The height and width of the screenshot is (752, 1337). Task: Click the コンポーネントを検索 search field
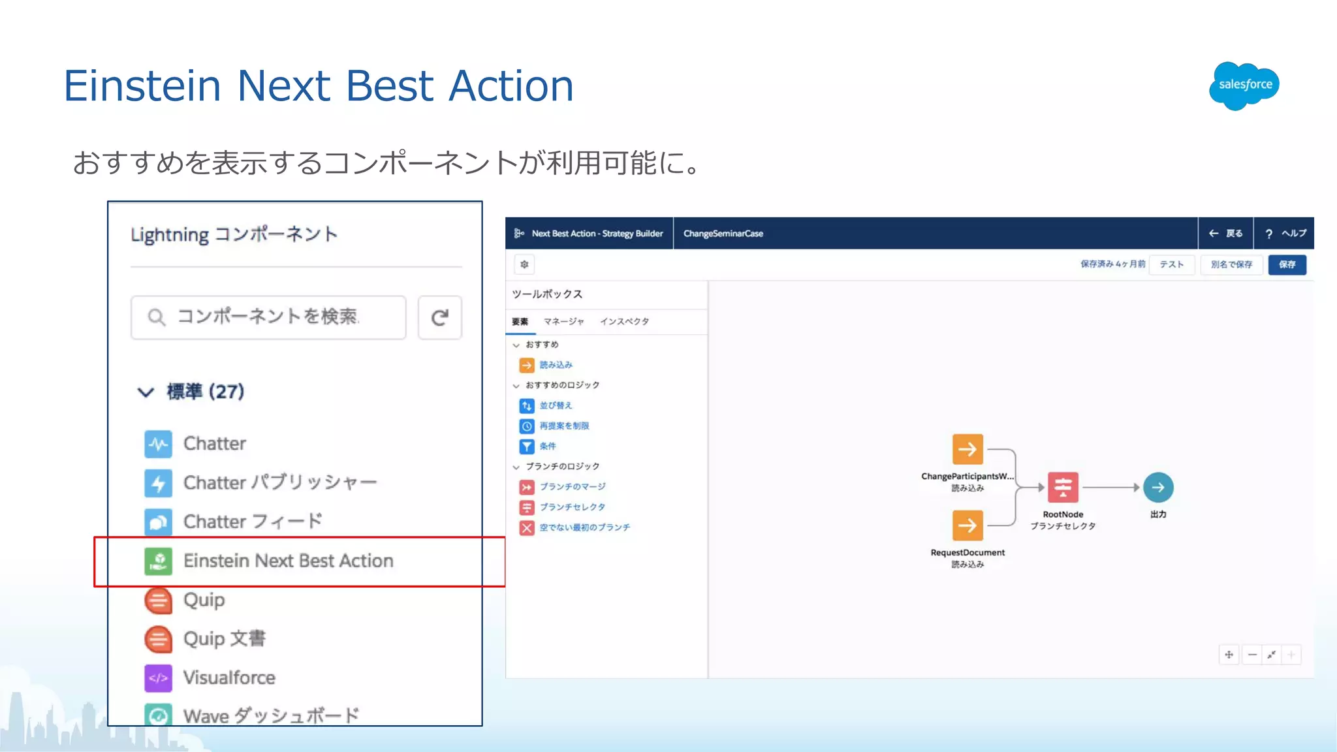point(268,317)
